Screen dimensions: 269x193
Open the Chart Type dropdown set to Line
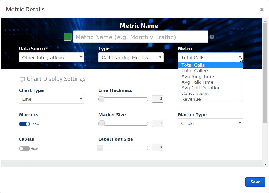[52, 99]
